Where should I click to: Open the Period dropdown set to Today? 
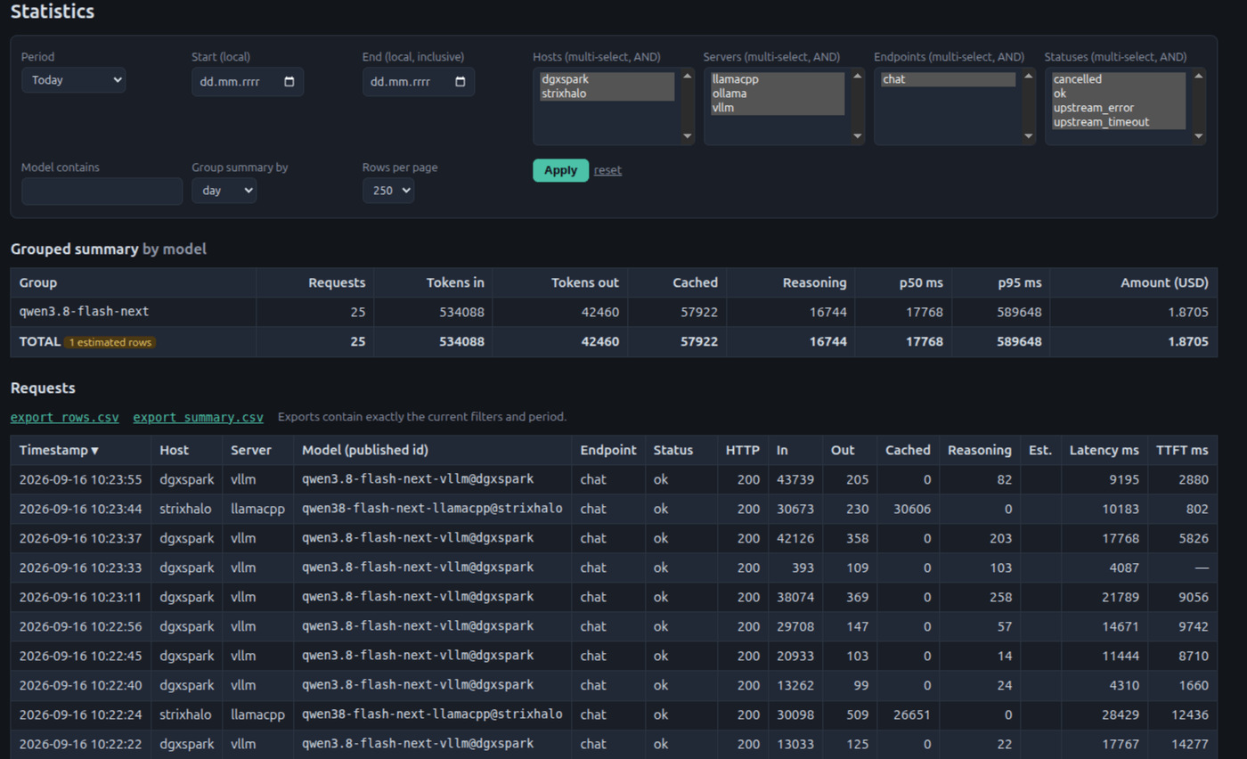tap(73, 80)
